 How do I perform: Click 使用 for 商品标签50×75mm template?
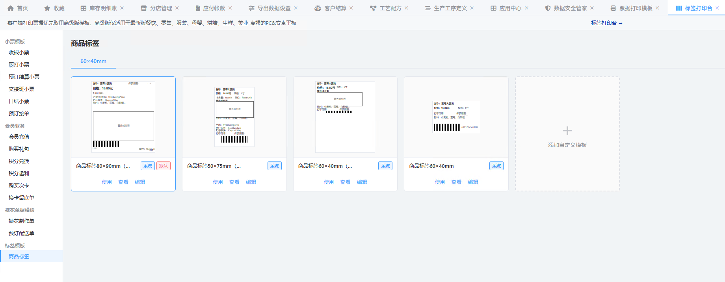pos(218,182)
